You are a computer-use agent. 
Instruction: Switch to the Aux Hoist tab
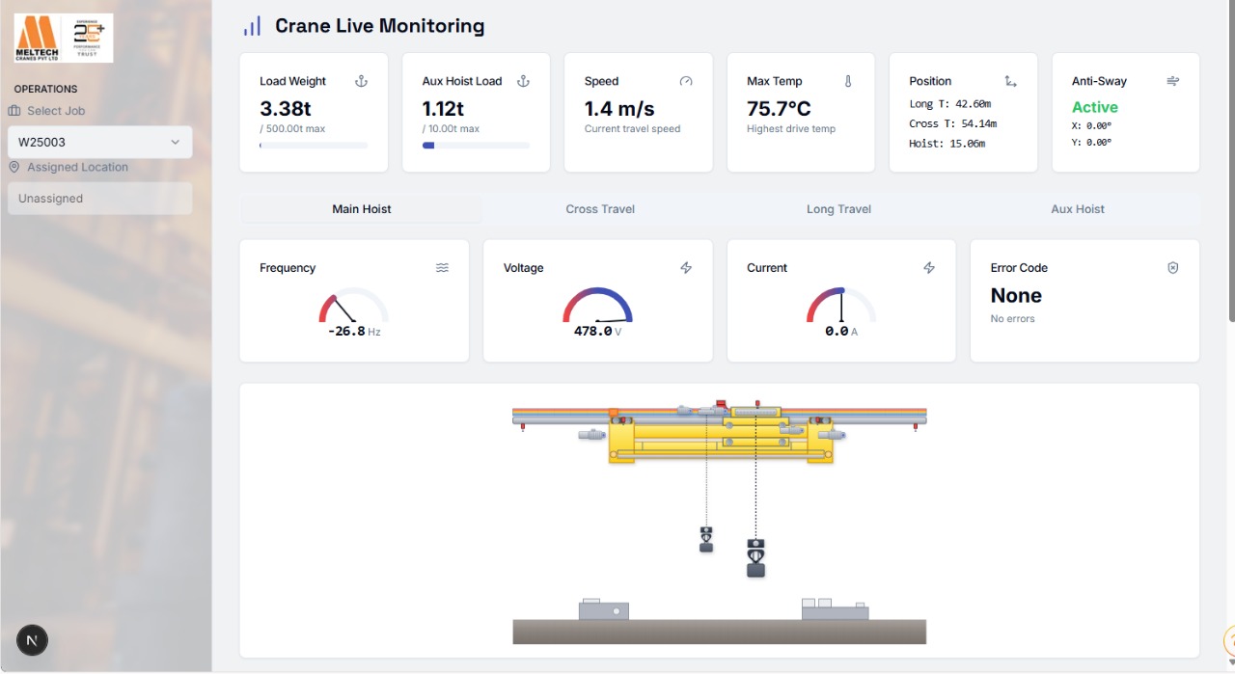click(1077, 208)
